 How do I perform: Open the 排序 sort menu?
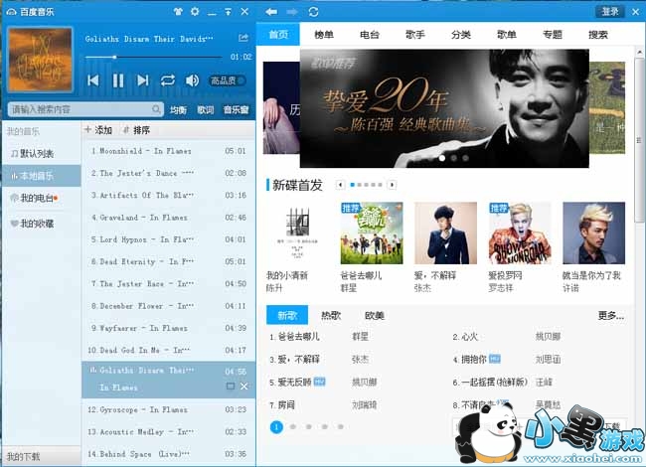click(x=137, y=130)
